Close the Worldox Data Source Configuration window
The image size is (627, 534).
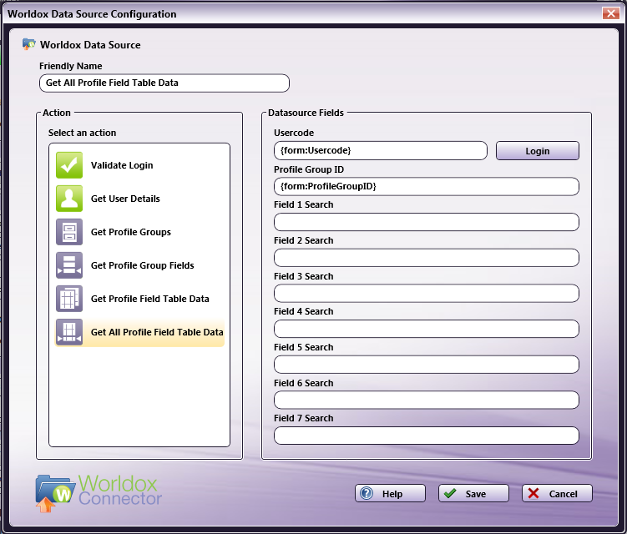611,13
